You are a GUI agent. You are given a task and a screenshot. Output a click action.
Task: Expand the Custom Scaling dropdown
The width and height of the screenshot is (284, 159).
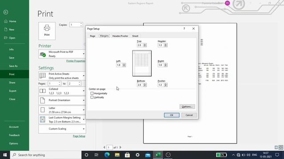pyautogui.click(x=62, y=129)
